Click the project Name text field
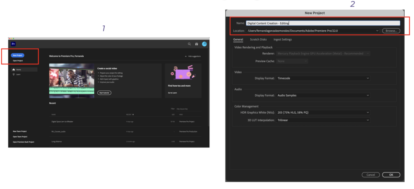The width and height of the screenshot is (414, 189). pyautogui.click(x=323, y=23)
